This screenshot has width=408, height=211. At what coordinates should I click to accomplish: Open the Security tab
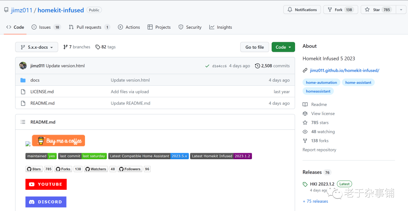click(190, 27)
